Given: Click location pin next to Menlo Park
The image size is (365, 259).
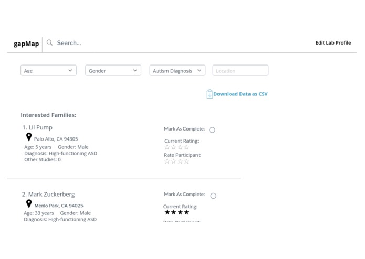Looking at the screenshot, I should pos(29,204).
